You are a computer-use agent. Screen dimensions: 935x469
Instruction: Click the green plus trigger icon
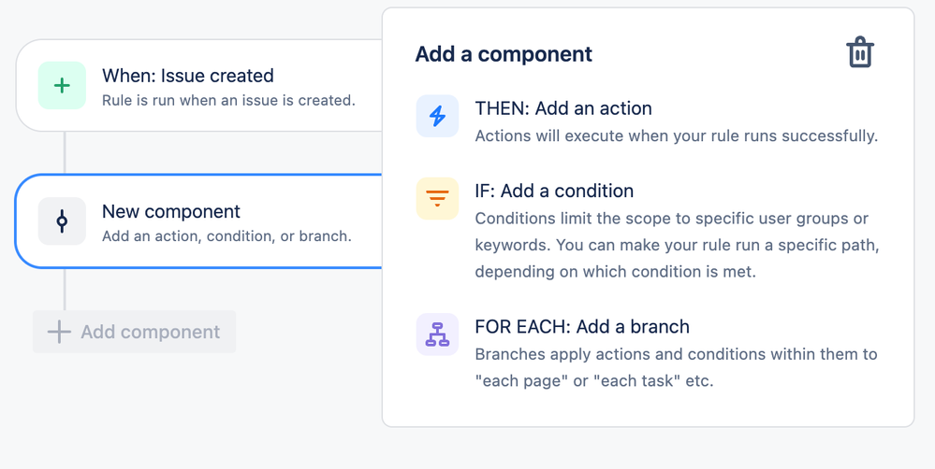[62, 86]
